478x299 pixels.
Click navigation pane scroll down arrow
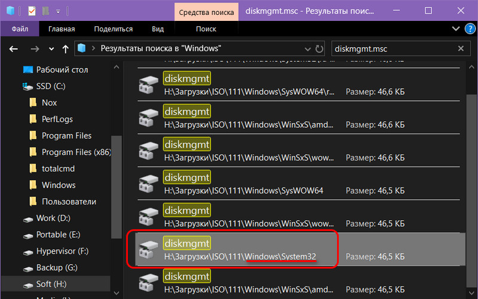[117, 293]
